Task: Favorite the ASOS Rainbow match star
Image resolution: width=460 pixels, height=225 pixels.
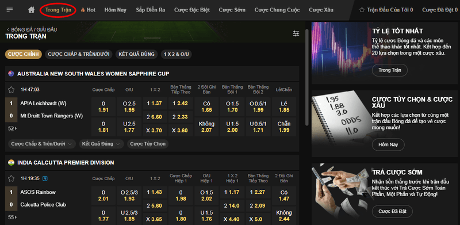Action: tap(11, 178)
